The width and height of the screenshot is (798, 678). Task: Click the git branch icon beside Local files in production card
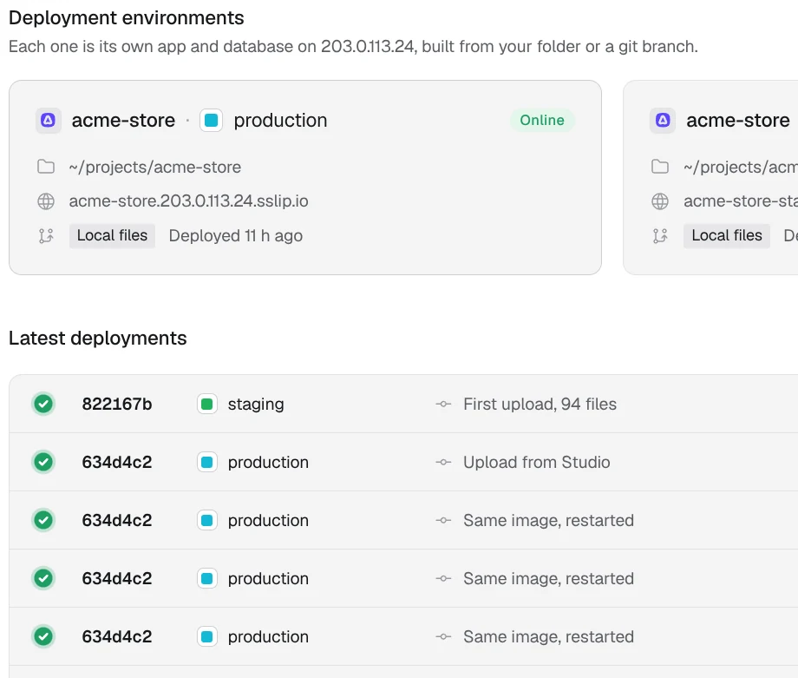pos(46,236)
